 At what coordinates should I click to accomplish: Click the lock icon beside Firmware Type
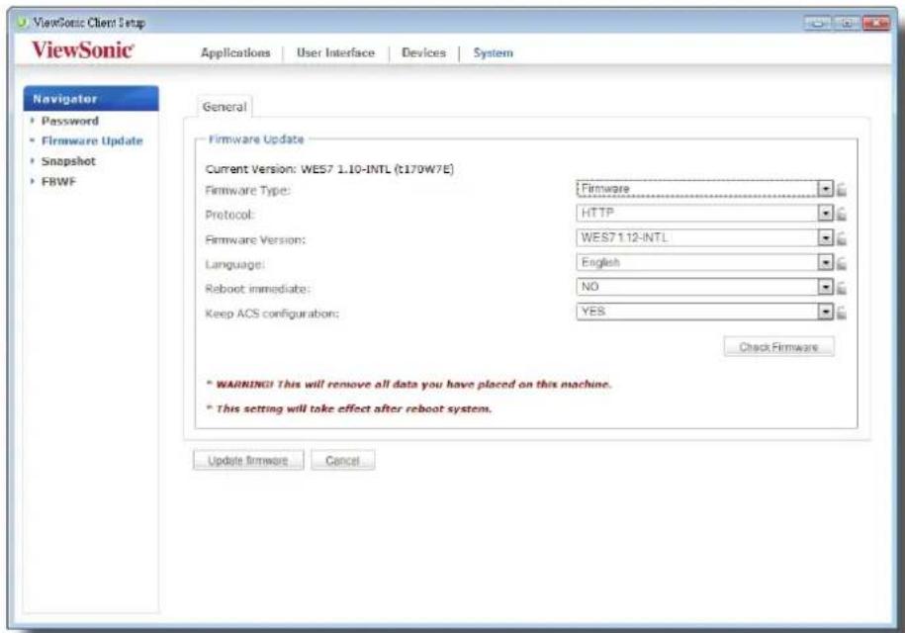(x=842, y=189)
